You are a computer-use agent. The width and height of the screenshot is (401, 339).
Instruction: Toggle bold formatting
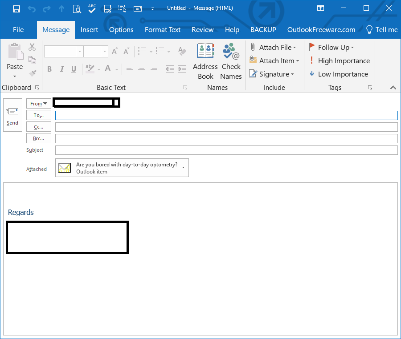(49, 69)
